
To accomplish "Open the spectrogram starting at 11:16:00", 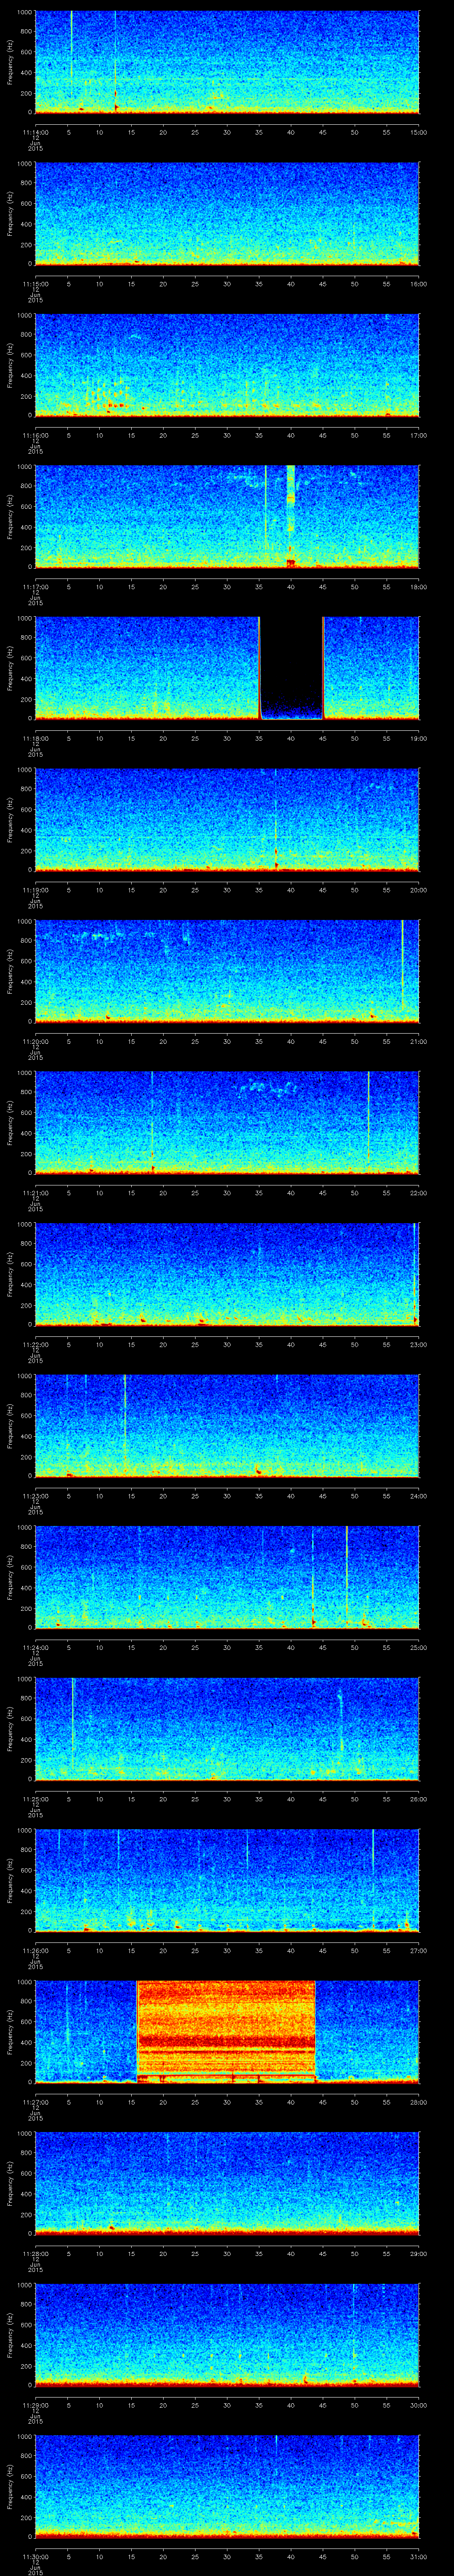I will [x=227, y=365].
